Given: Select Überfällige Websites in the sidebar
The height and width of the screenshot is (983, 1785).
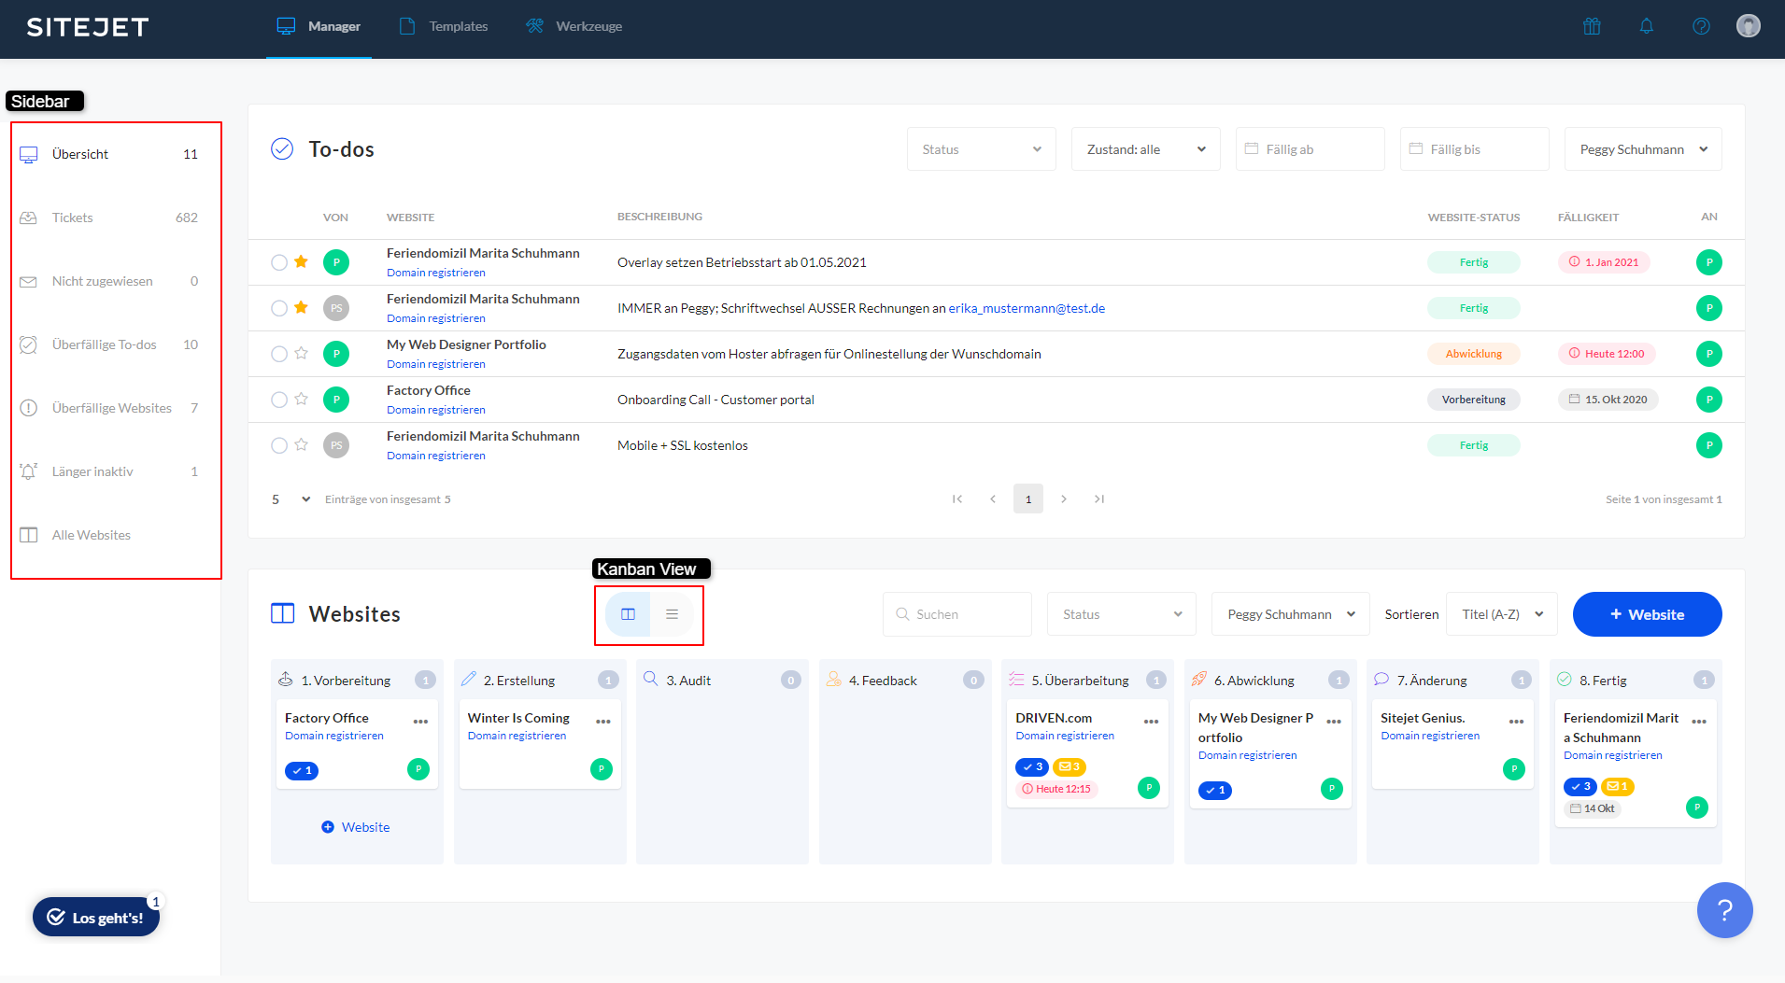Looking at the screenshot, I should (109, 408).
